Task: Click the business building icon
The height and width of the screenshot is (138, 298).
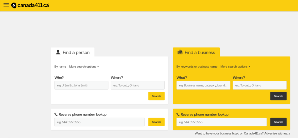Action: [x=180, y=52]
